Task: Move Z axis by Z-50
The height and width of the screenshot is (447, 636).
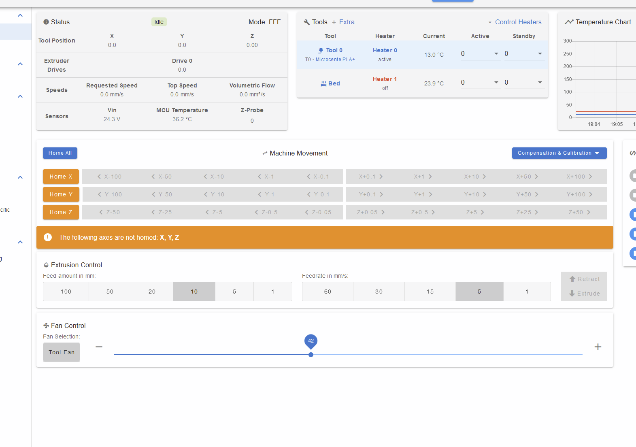Action: pyautogui.click(x=109, y=212)
